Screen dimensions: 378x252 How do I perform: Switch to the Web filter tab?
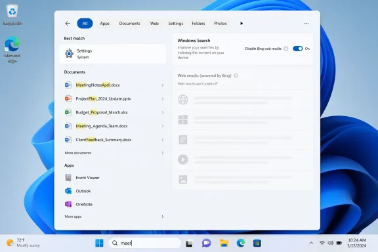coord(154,24)
